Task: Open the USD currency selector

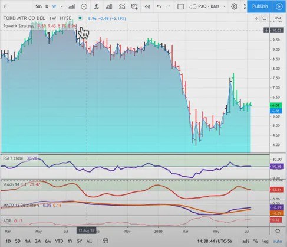Action: coord(278,18)
